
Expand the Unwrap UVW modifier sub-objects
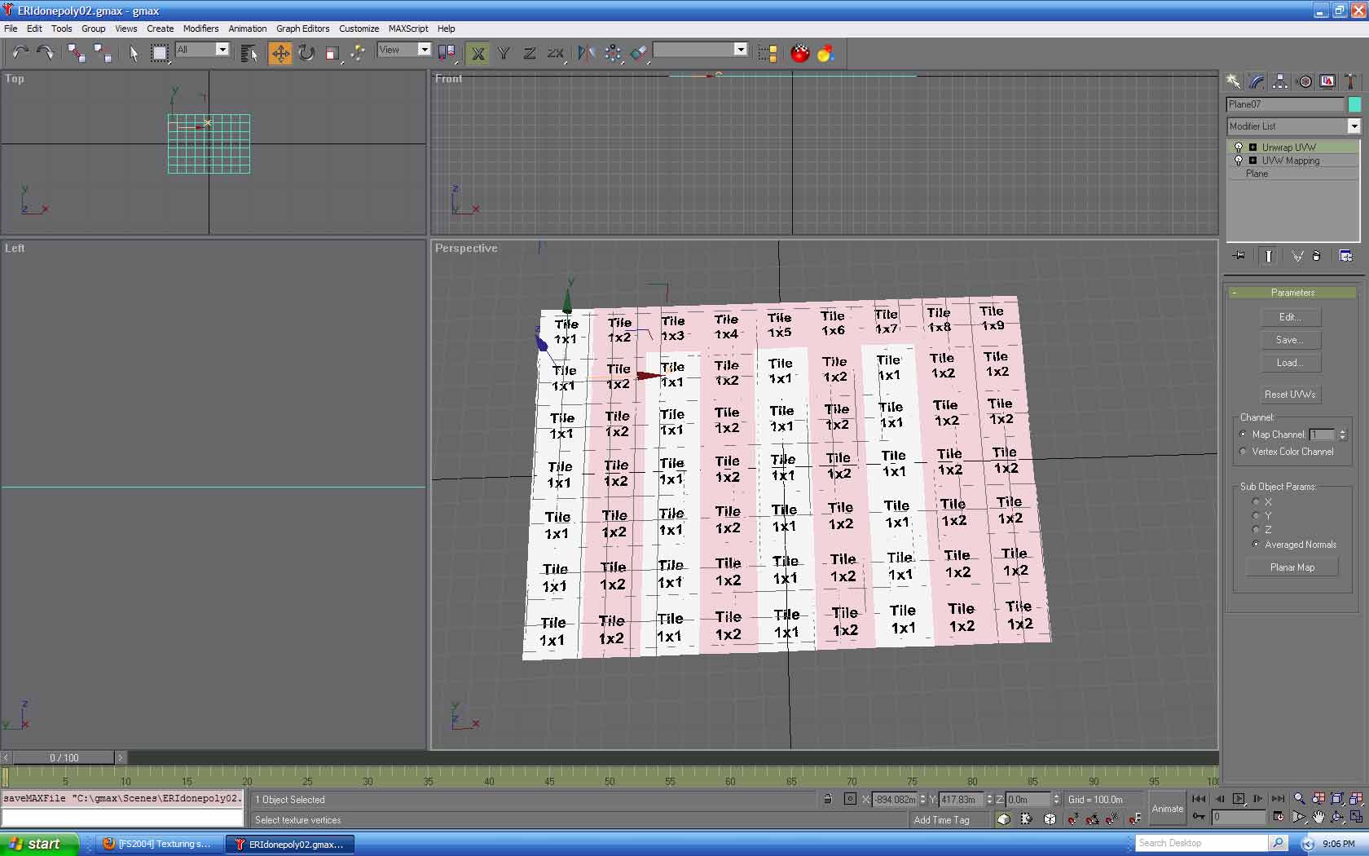point(1252,148)
